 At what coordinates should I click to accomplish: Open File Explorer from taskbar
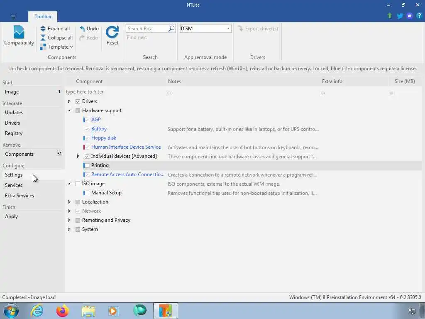point(88,311)
